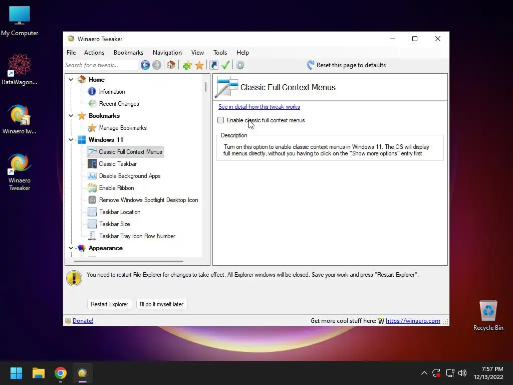Screen dimensions: 513x385
Task: Open the View menu
Action: (x=197, y=52)
